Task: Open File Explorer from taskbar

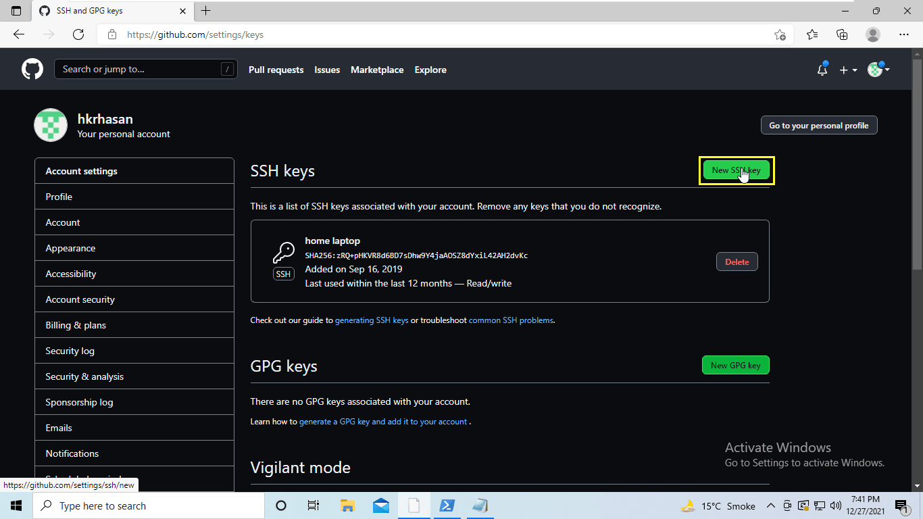Action: (x=347, y=505)
